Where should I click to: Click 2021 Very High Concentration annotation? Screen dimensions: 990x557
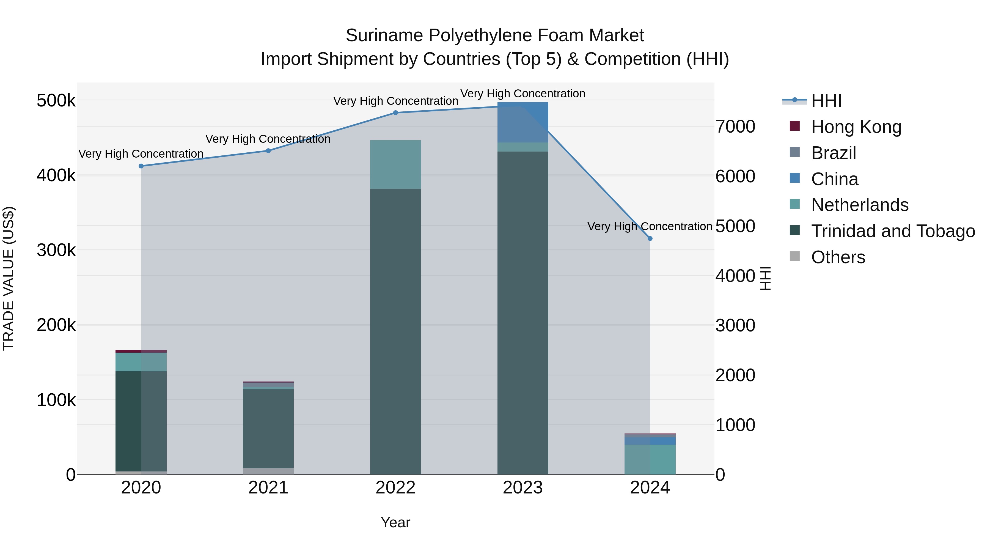click(268, 139)
